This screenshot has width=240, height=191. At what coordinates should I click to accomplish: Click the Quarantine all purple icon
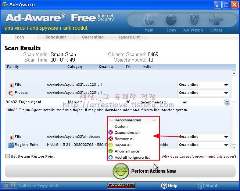pyautogui.click(x=111, y=132)
